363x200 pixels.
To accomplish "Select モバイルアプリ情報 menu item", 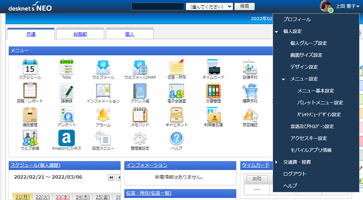I will pos(311,150).
